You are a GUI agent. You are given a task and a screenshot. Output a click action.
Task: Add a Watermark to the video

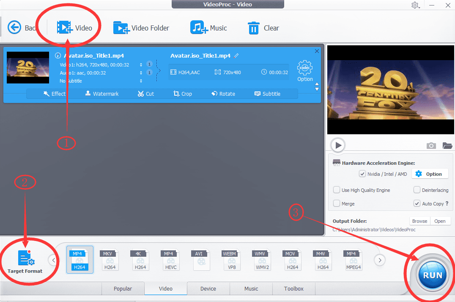pyautogui.click(x=102, y=94)
